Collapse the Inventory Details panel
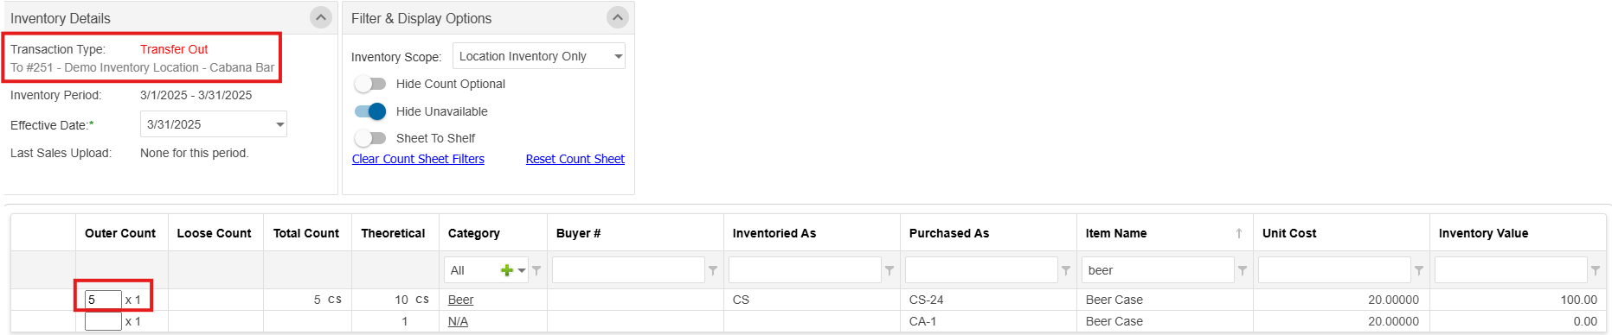Viewport: 1612px width, 335px height. 321,17
